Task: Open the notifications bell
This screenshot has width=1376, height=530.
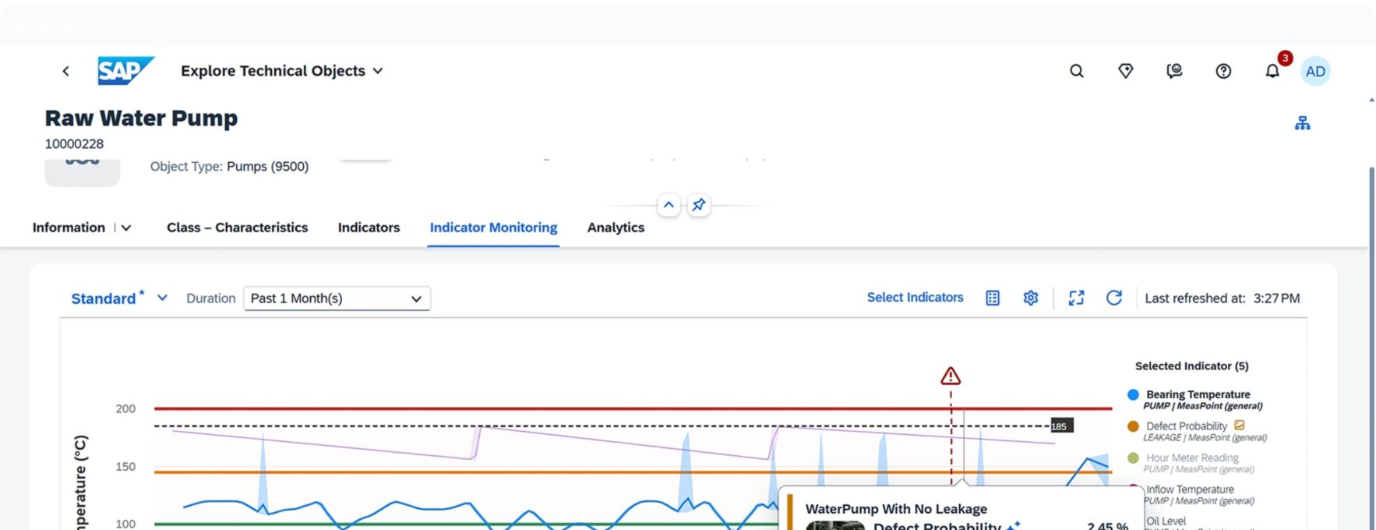Action: [1272, 71]
